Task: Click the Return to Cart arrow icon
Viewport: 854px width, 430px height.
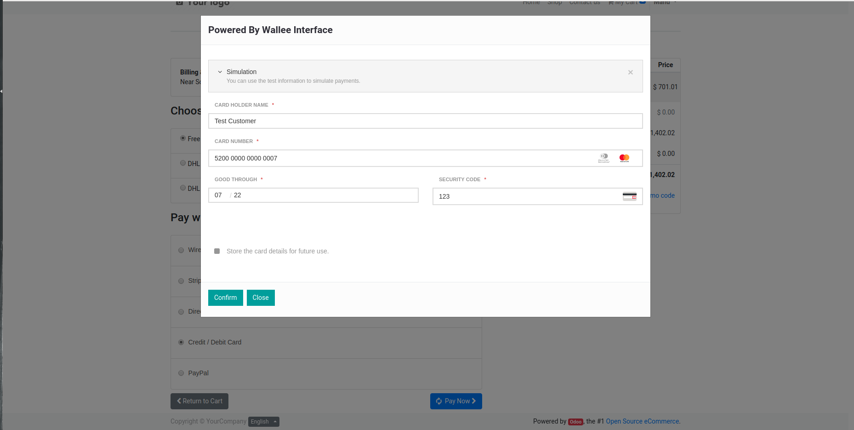Action: pyautogui.click(x=179, y=401)
